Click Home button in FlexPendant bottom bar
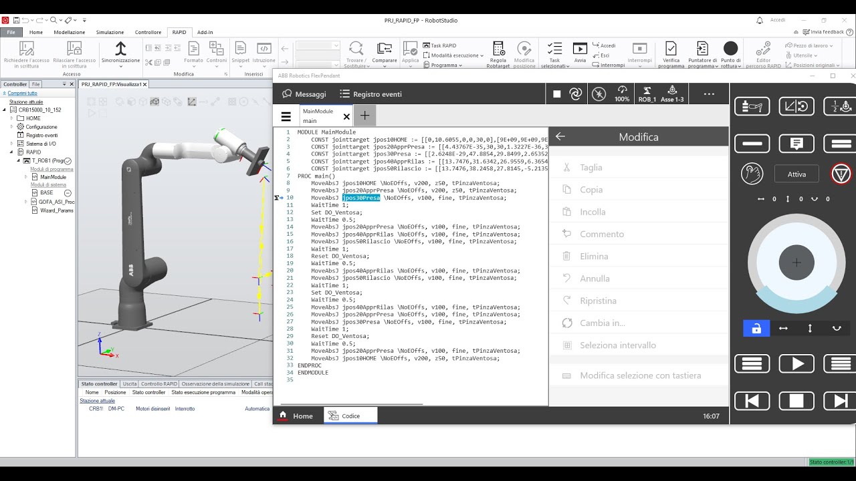This screenshot has height=481, width=856. coord(296,416)
